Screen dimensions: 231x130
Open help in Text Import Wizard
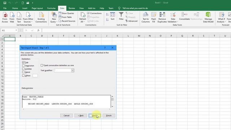pos(105,48)
